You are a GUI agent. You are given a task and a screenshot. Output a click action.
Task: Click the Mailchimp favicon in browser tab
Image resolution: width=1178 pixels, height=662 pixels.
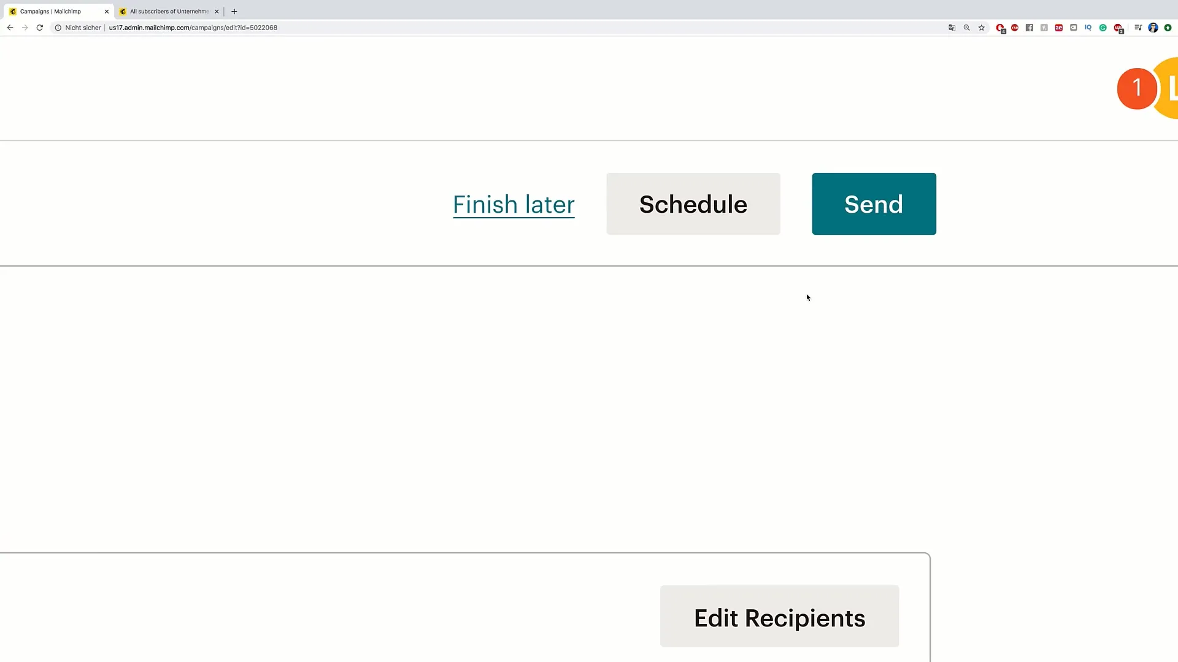(x=13, y=11)
